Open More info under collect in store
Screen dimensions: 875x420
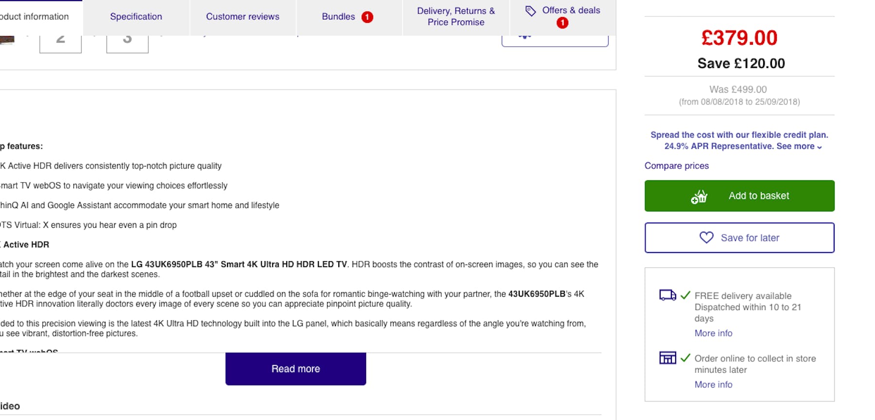click(713, 385)
